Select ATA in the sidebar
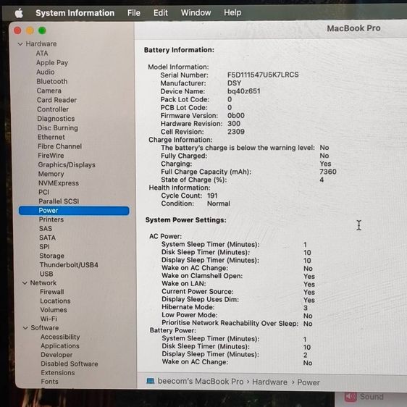This screenshot has height=407, width=407. [x=42, y=53]
